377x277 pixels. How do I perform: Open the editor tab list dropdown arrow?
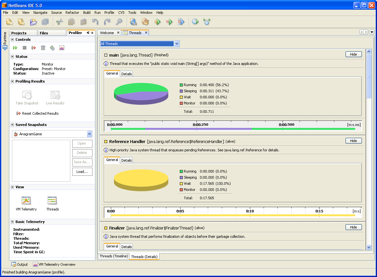point(372,32)
